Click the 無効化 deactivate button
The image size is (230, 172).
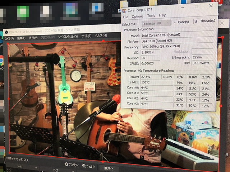(109, 168)
